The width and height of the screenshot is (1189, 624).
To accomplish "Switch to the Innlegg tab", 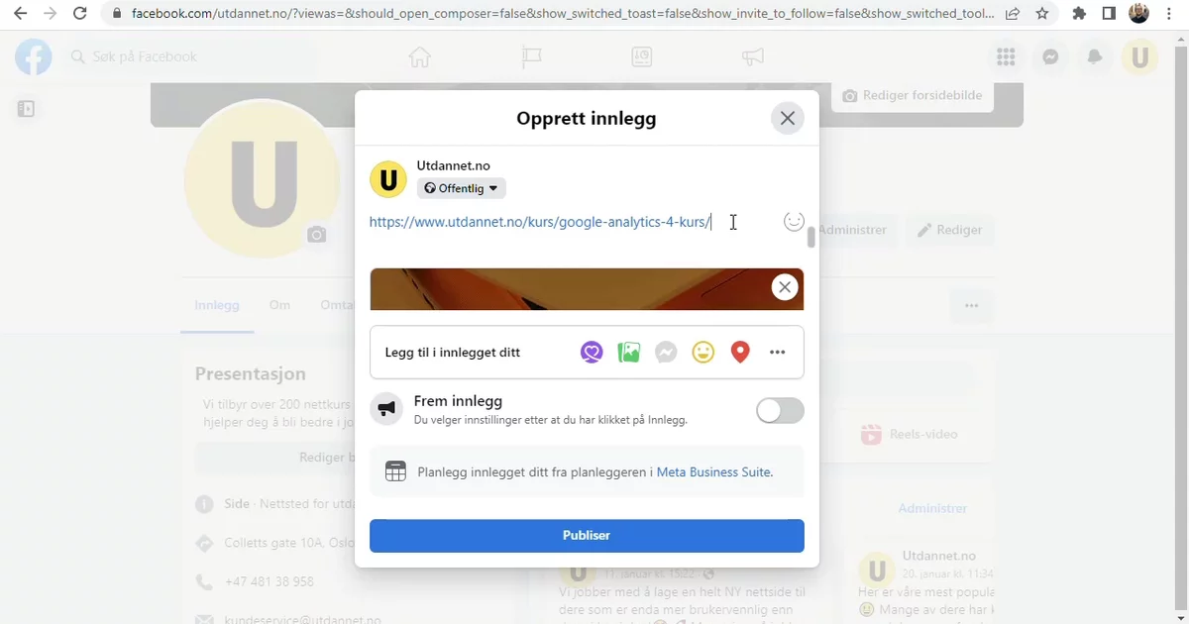I will click(217, 305).
